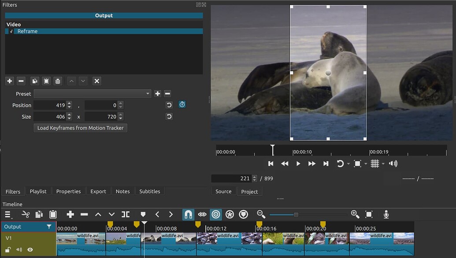The image size is (456, 258).
Task: Skip to the next point
Action: (x=326, y=164)
